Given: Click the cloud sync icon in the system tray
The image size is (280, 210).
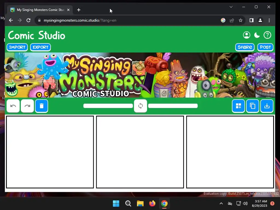Looking at the screenshot, I should pos(230,203).
